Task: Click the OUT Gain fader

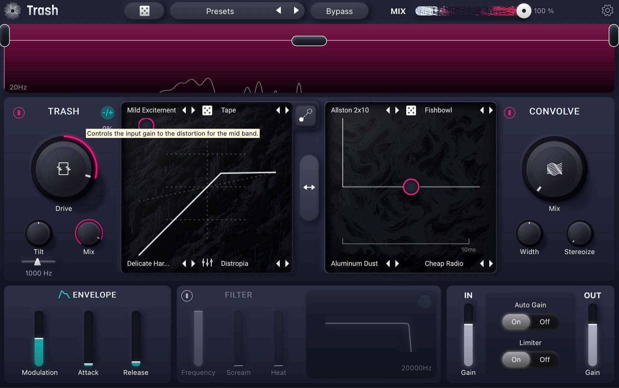Action: click(x=592, y=335)
